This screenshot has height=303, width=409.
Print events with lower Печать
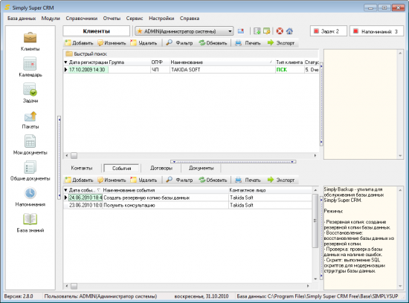[x=248, y=180]
